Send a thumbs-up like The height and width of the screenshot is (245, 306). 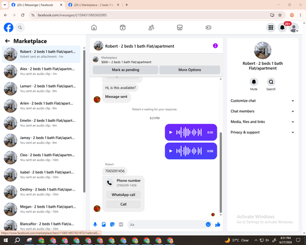[218, 225]
